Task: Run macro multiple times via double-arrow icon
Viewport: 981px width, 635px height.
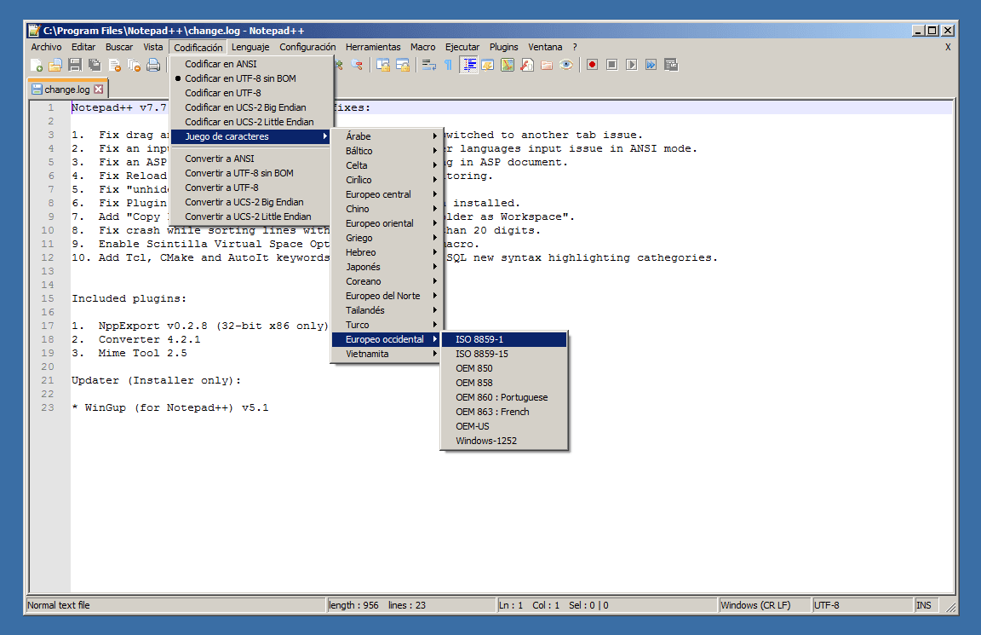Action: (650, 64)
